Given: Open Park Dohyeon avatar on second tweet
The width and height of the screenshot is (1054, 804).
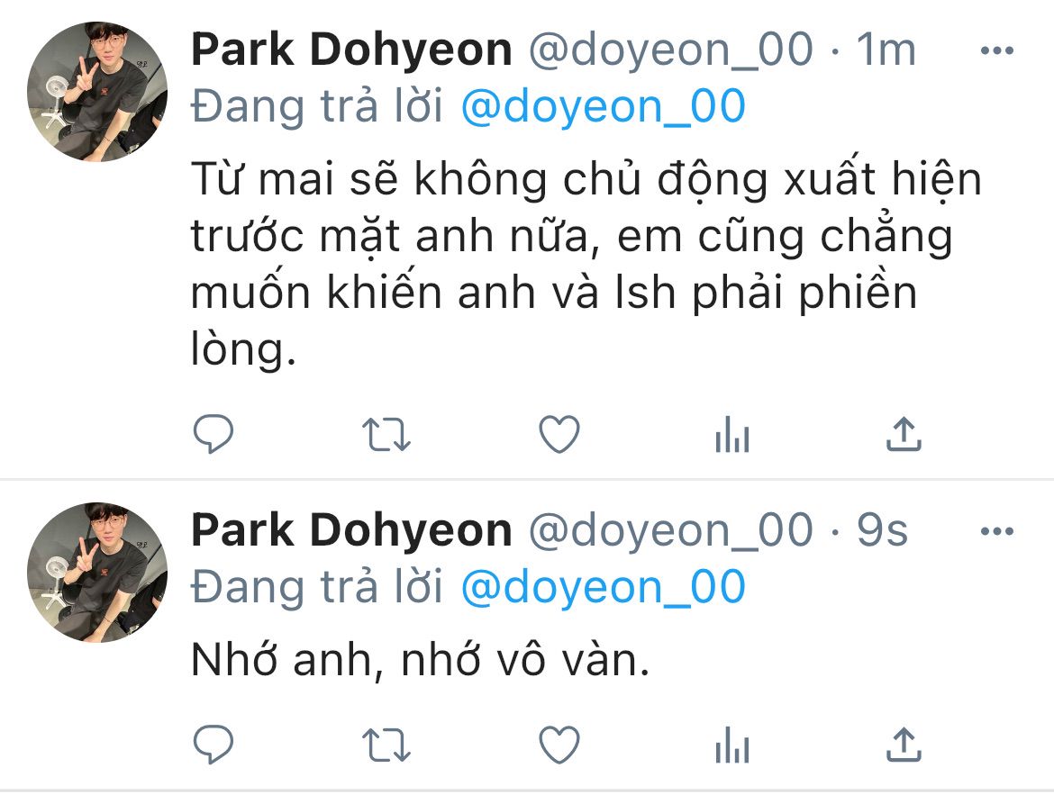Looking at the screenshot, I should point(97,573).
